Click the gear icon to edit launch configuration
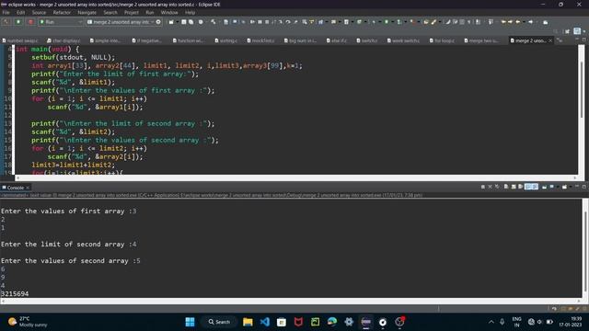 (x=158, y=22)
